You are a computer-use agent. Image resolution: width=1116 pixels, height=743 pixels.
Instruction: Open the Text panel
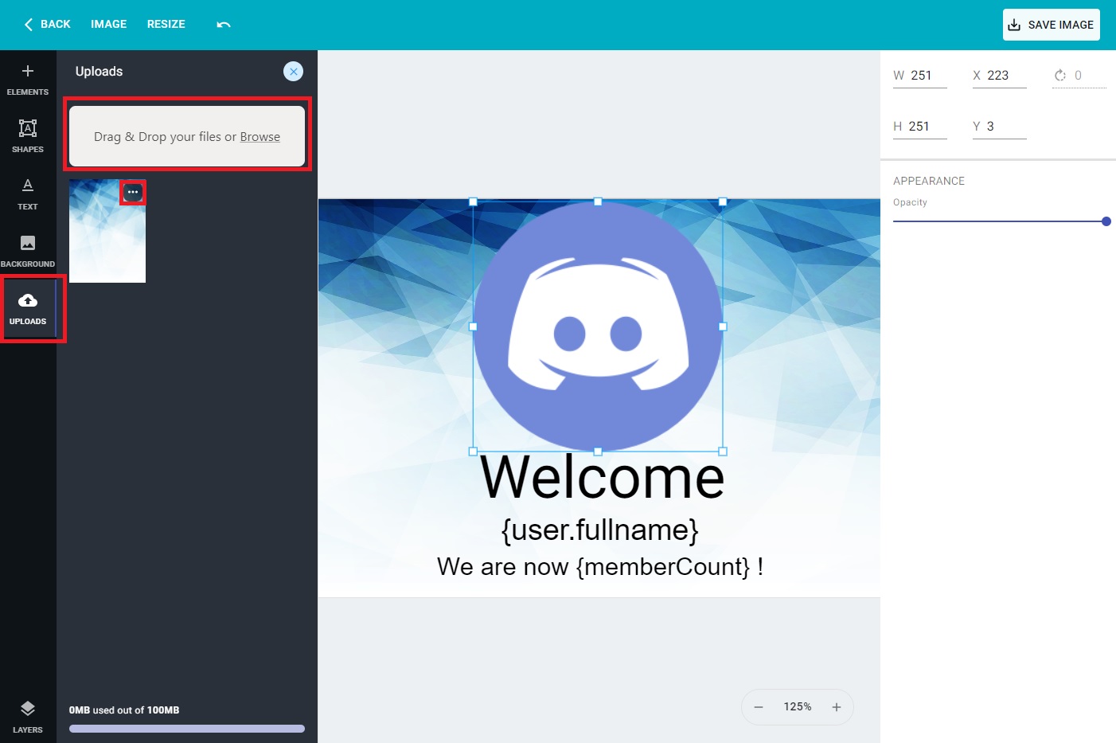click(x=28, y=194)
